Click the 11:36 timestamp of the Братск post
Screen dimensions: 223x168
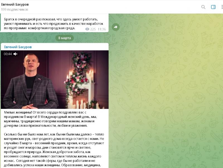click(x=102, y=29)
